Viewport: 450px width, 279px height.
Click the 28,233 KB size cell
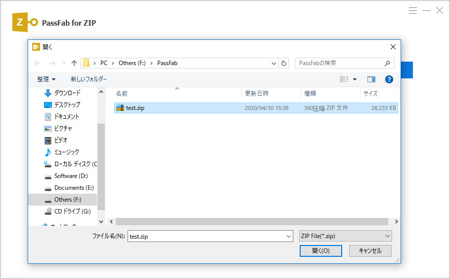tap(383, 108)
